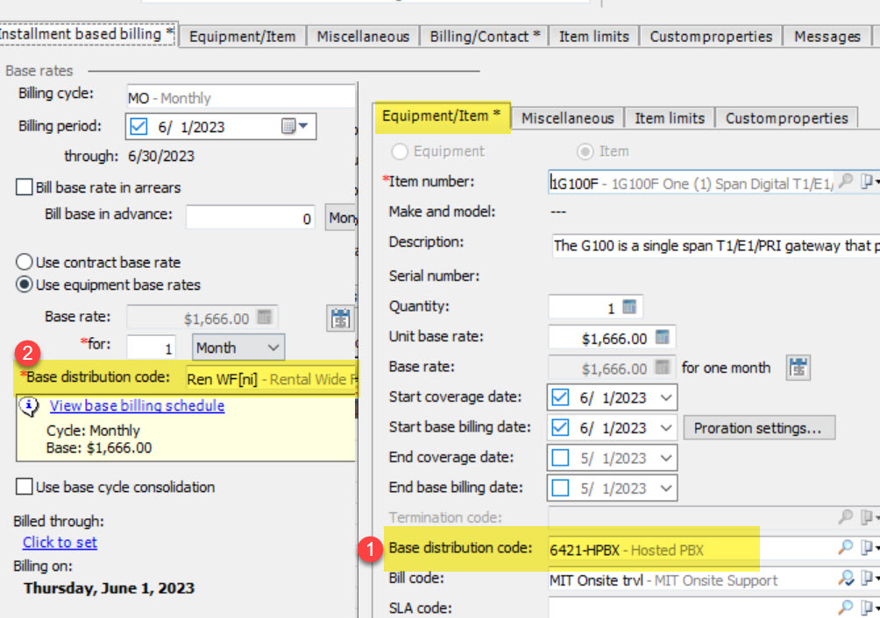Select 'Use contract base rate' option
Image resolution: width=880 pixels, height=618 pixels.
25,263
